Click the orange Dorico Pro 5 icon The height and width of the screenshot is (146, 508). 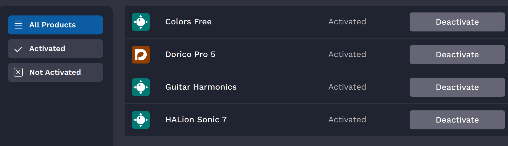(x=141, y=55)
